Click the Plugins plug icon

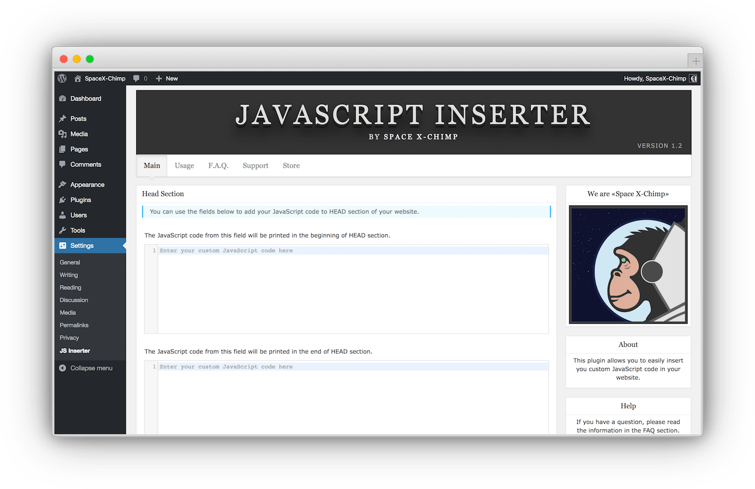(x=62, y=200)
